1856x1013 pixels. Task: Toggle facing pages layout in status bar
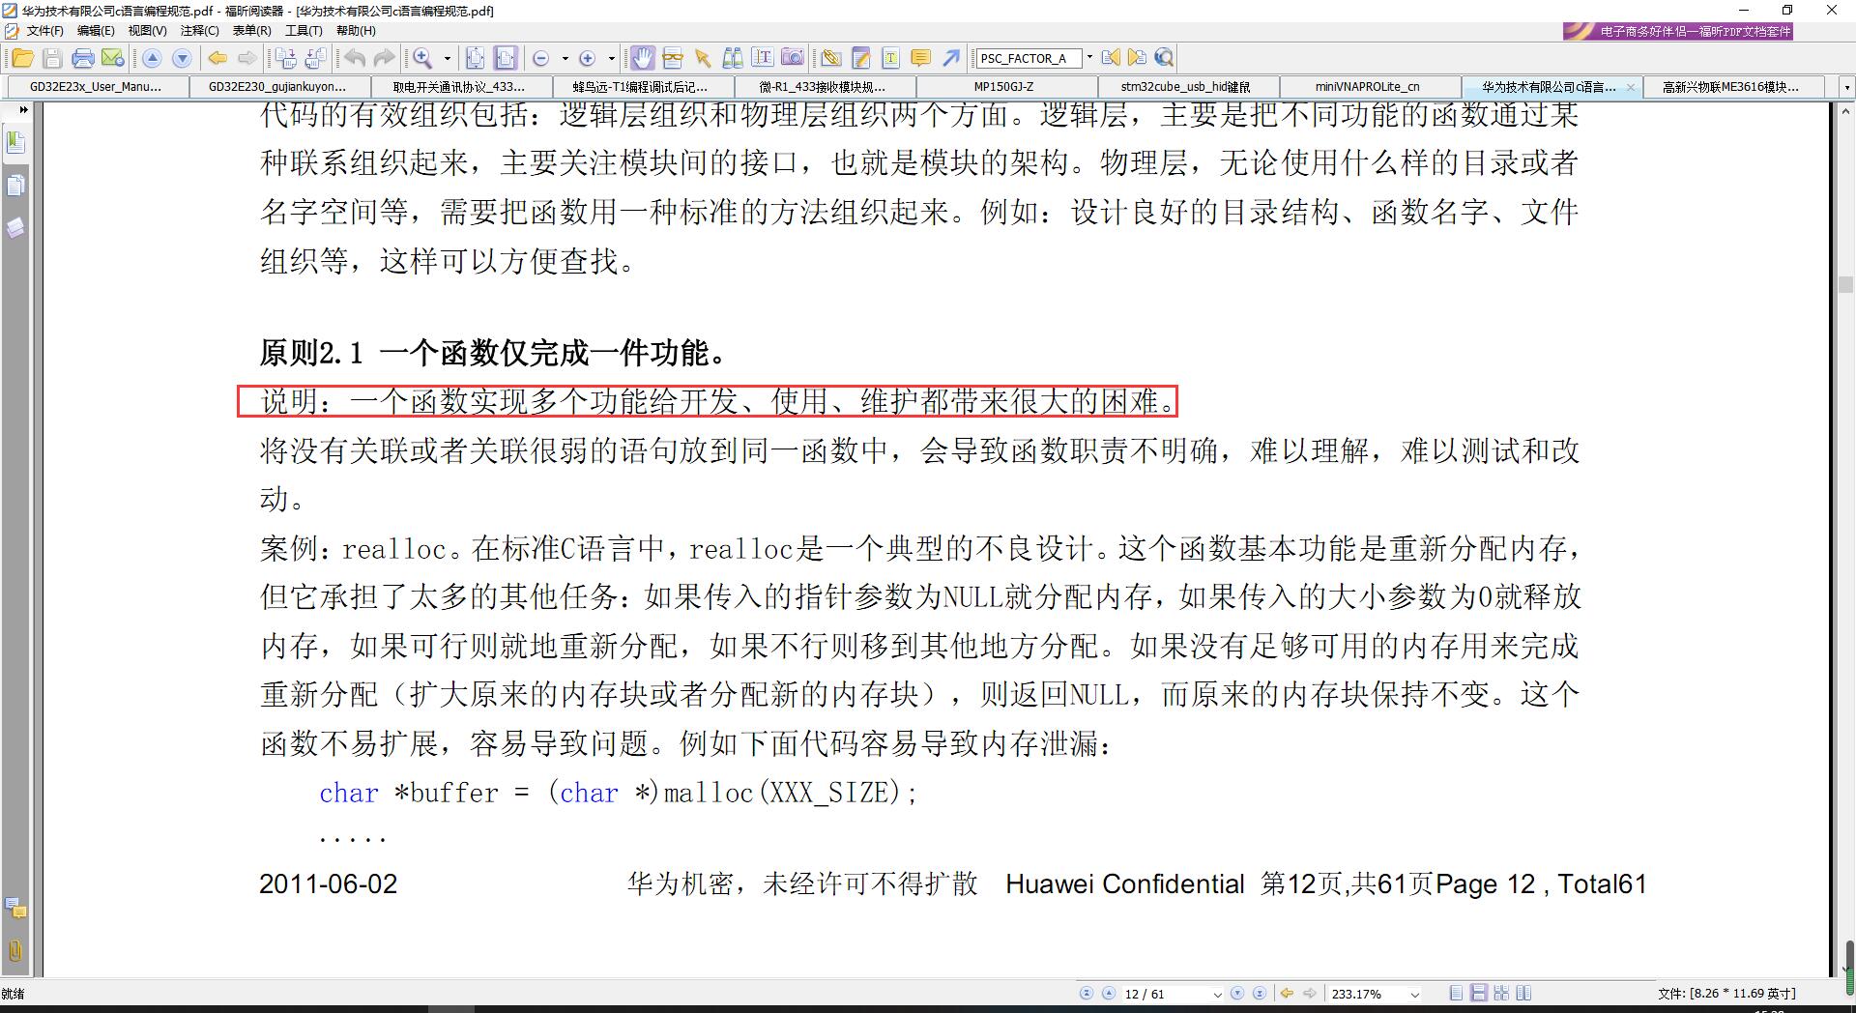click(1501, 993)
